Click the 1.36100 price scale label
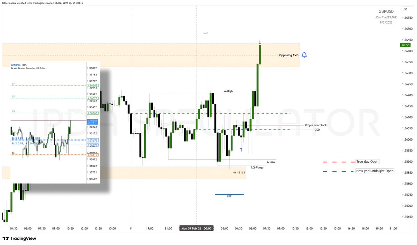This screenshot has width=417, height=245. (x=407, y=117)
